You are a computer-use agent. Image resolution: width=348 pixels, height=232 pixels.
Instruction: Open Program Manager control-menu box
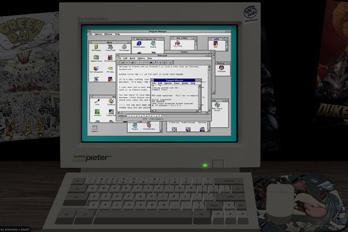(89, 31)
